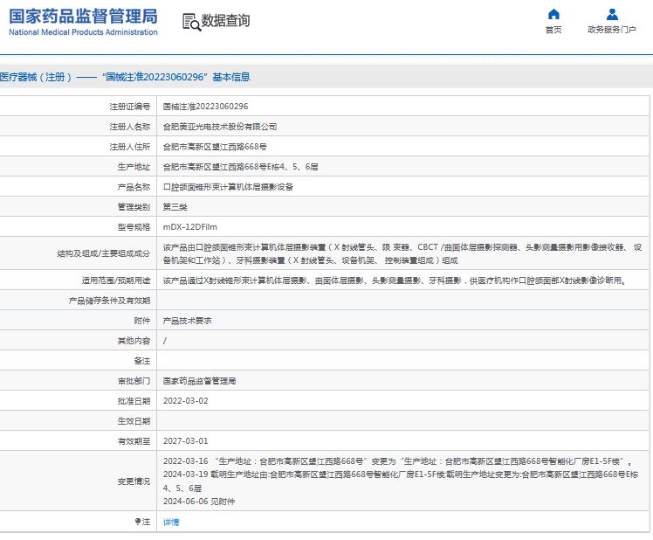Click the 注册人住所 row label
Viewport: 653px width, 540px height.
click(x=129, y=147)
